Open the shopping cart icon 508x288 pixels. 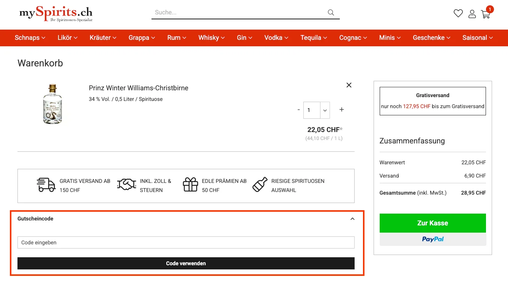pyautogui.click(x=486, y=14)
